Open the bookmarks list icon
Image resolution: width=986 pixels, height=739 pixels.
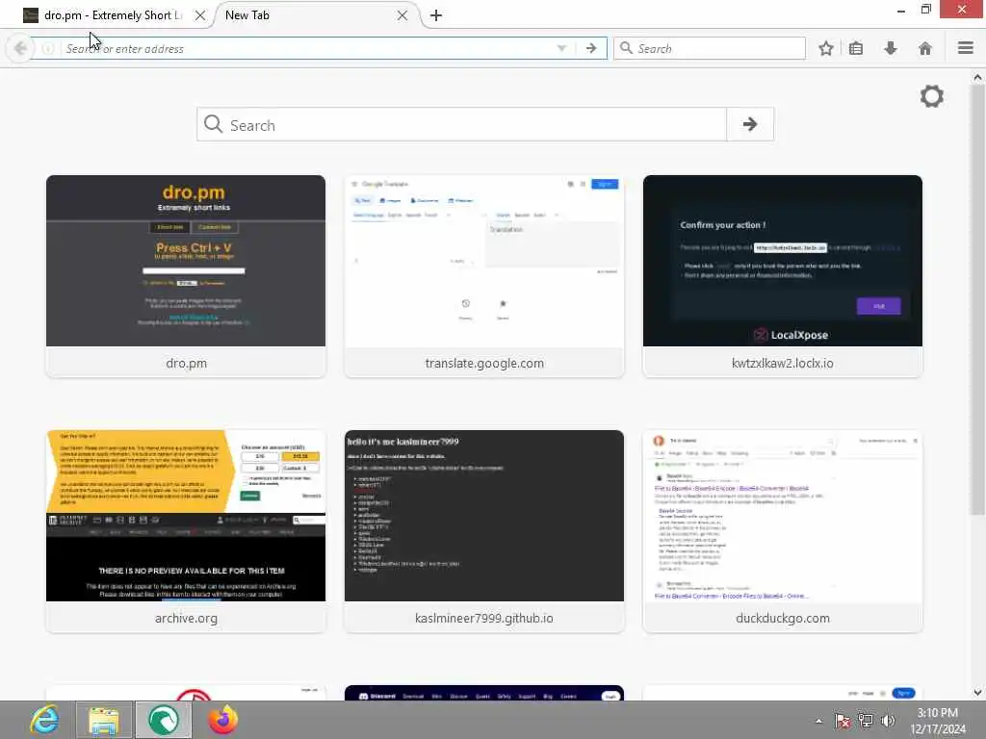click(x=856, y=48)
